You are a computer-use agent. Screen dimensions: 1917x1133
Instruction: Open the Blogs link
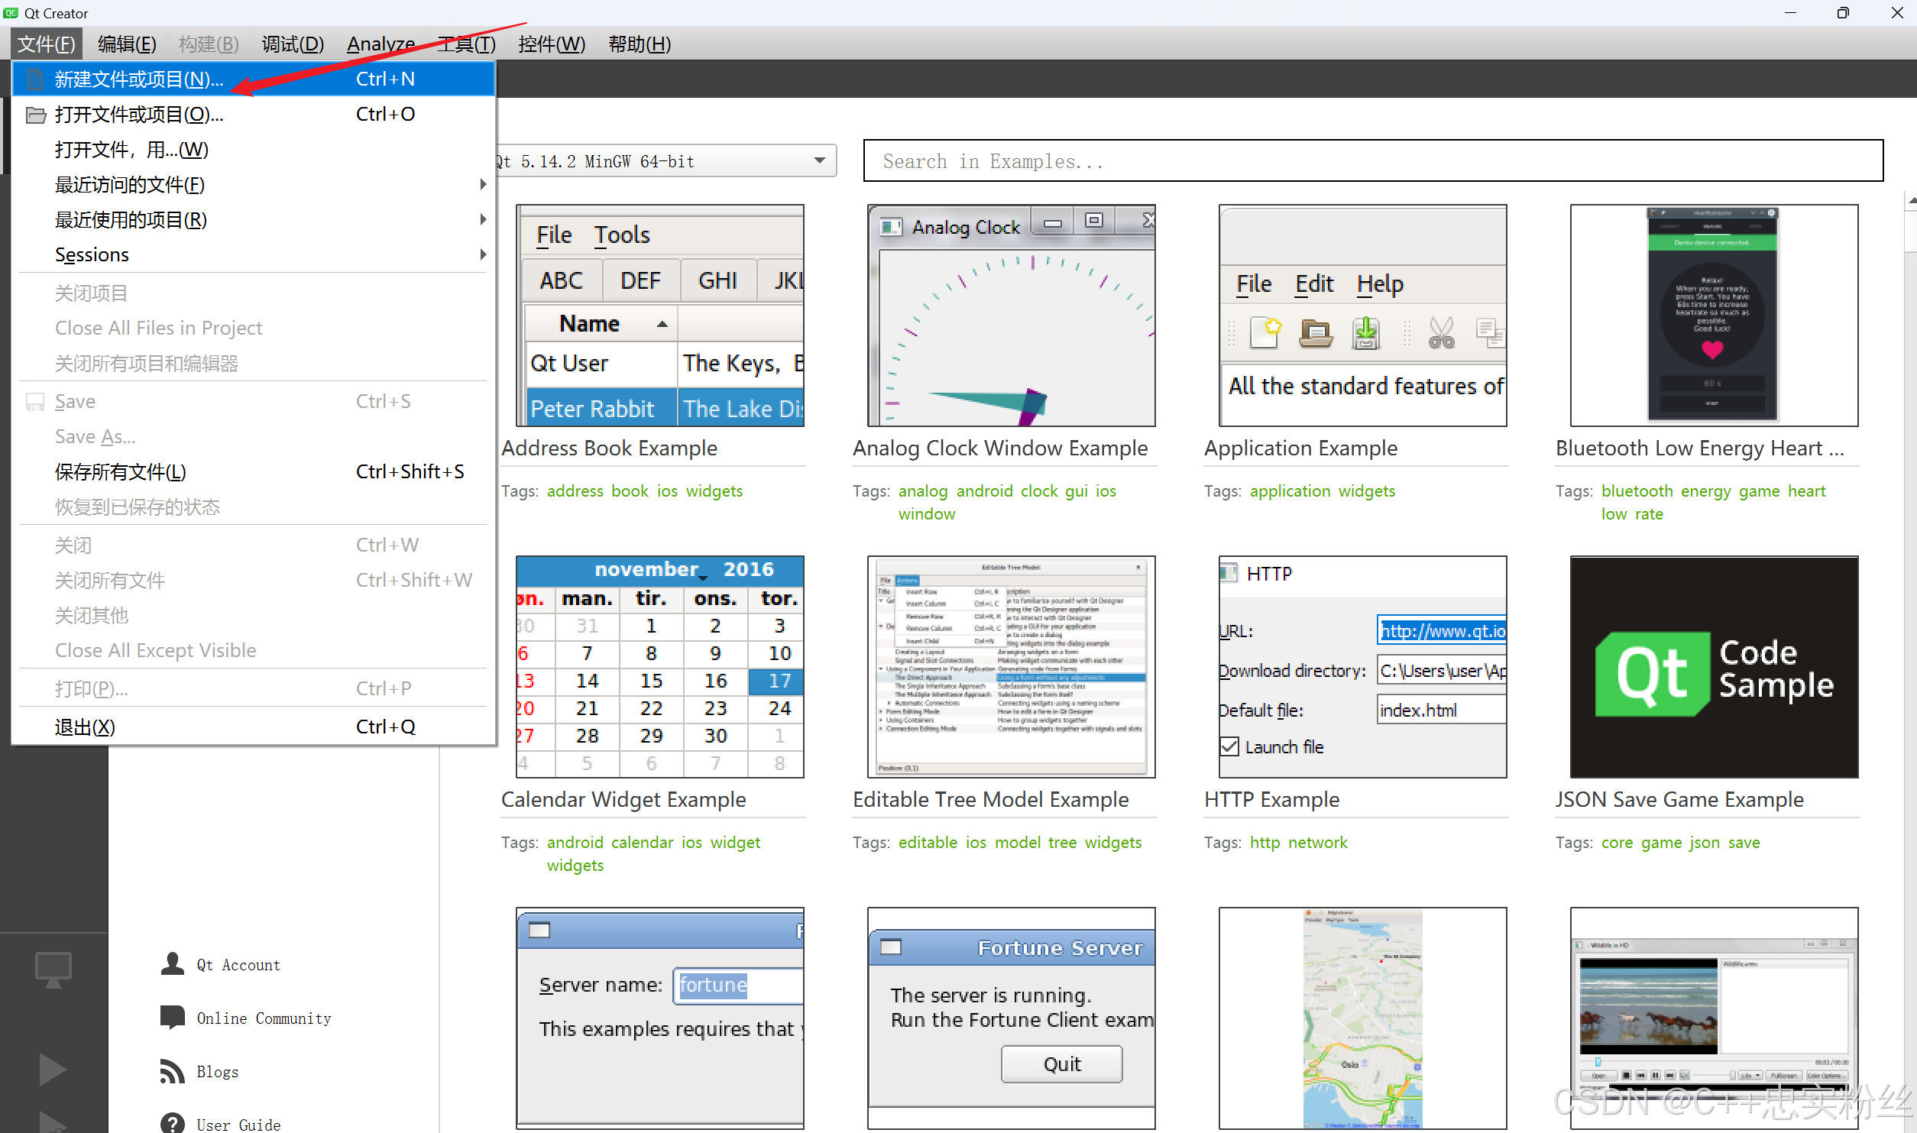(x=218, y=1072)
